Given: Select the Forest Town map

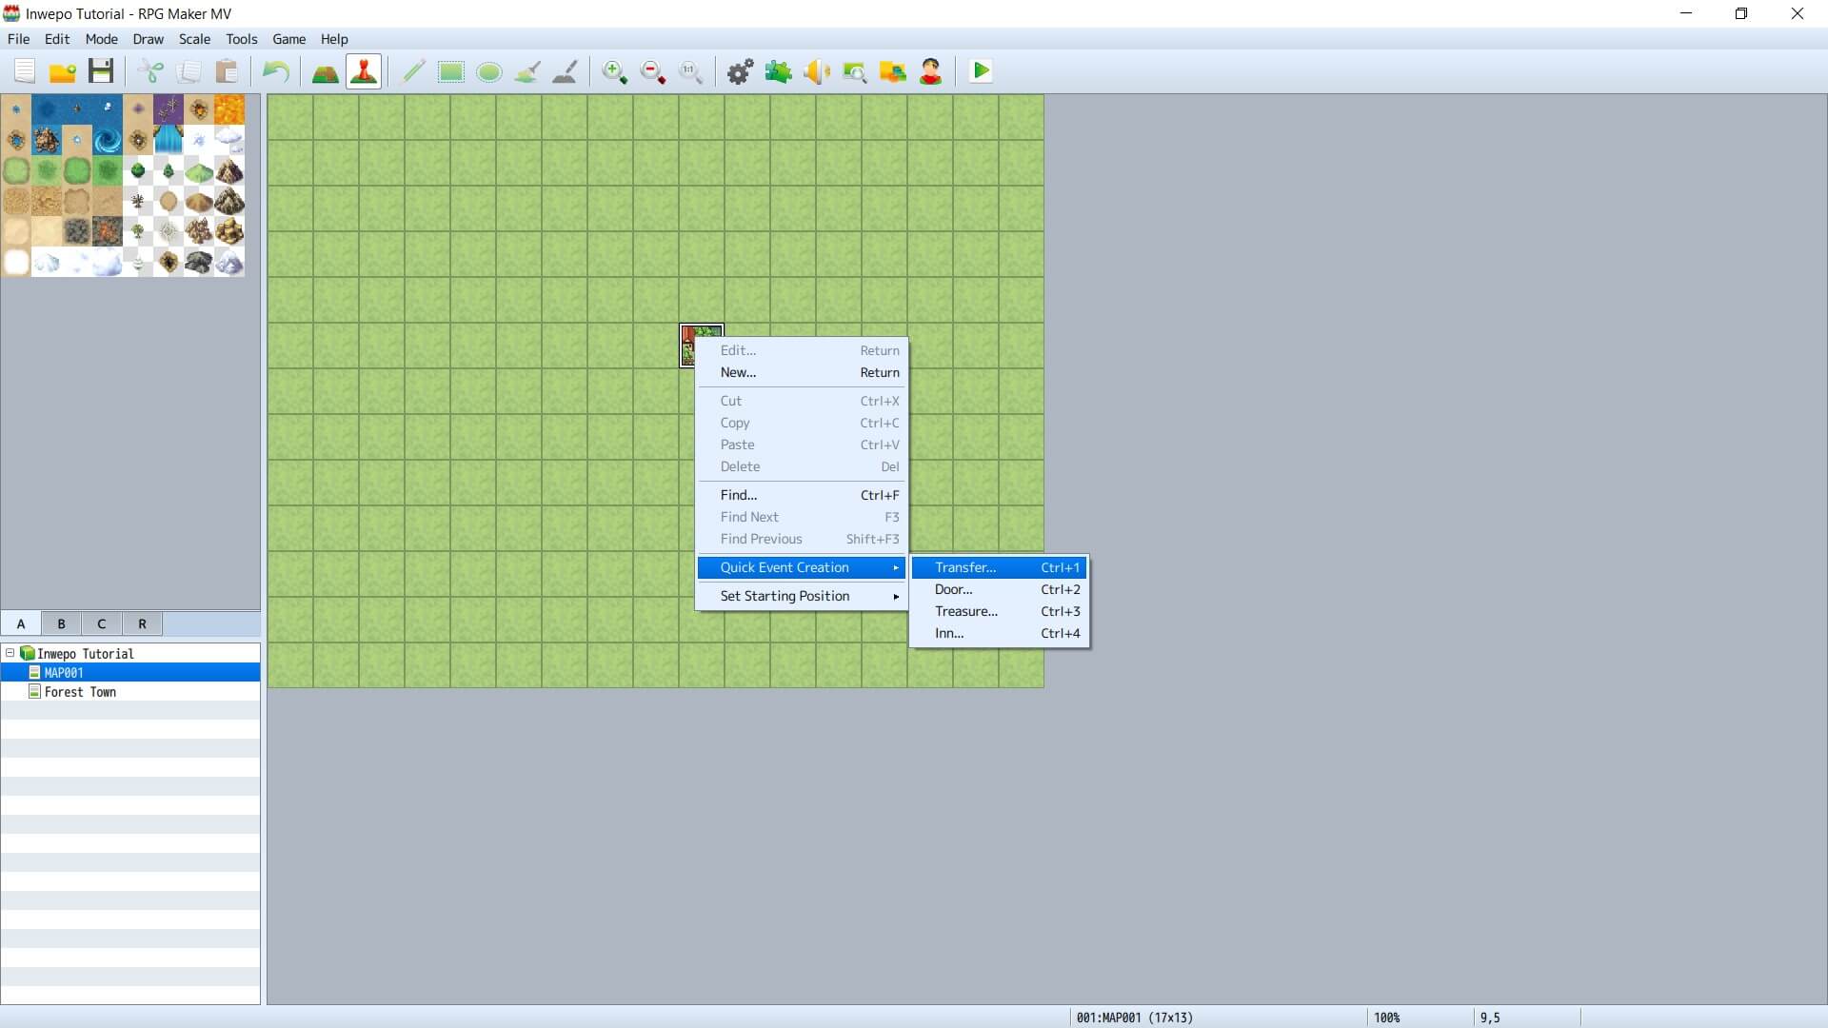Looking at the screenshot, I should pos(80,692).
